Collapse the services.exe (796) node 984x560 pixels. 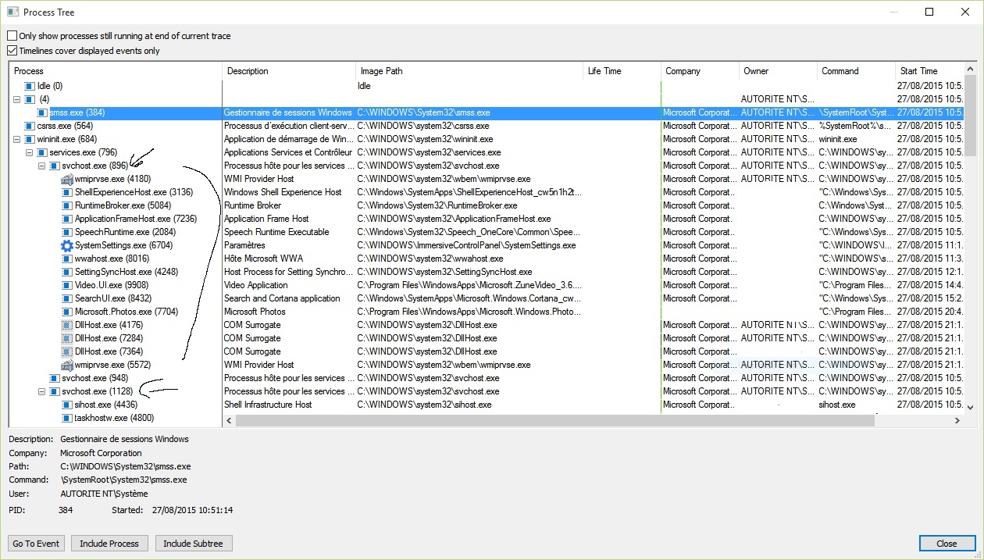point(30,152)
